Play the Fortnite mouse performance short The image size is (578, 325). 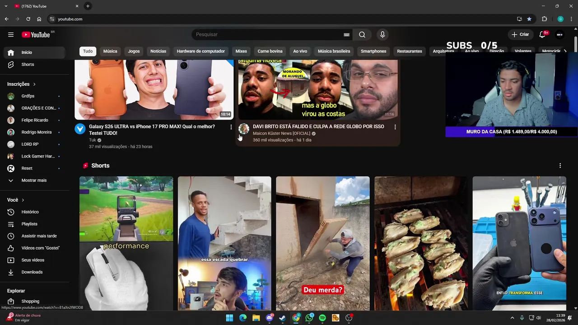pos(126,243)
